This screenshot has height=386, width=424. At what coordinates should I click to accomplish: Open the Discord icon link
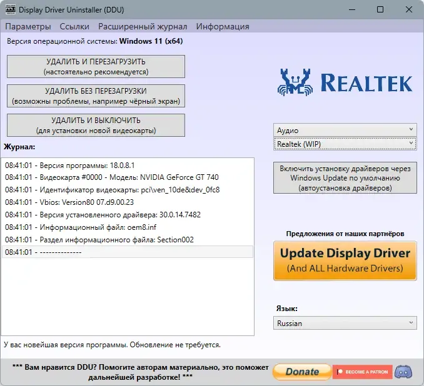point(403,372)
